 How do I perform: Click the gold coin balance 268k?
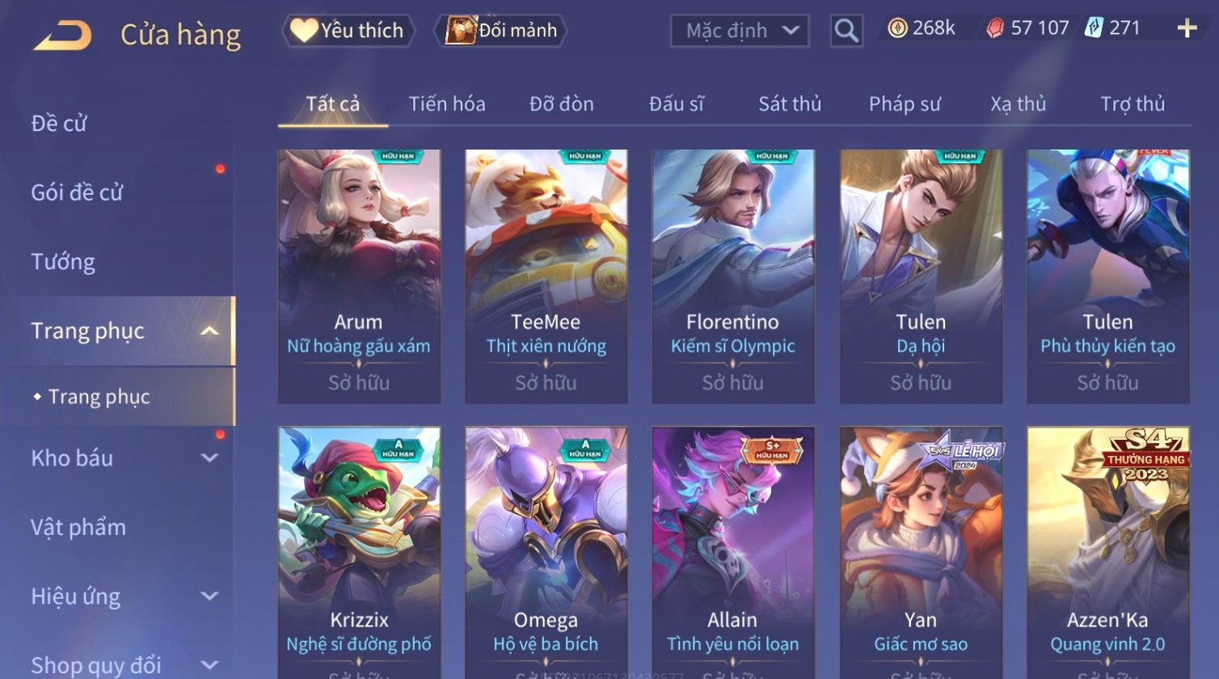tap(922, 28)
